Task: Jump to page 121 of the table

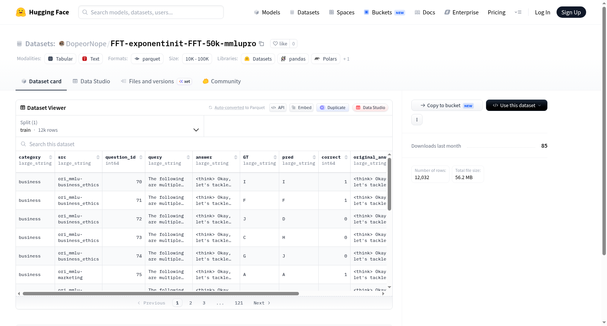Action: (239, 303)
